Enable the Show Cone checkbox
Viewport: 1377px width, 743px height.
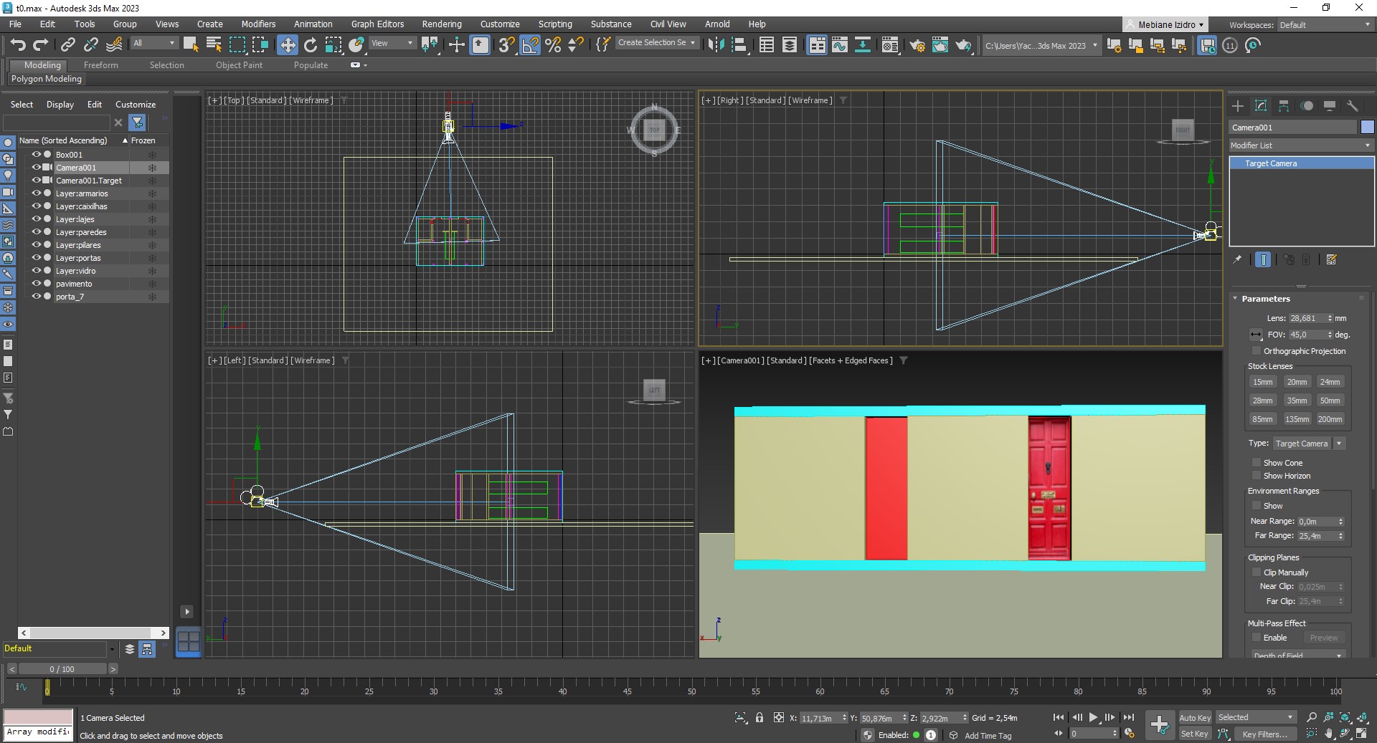pos(1256,463)
